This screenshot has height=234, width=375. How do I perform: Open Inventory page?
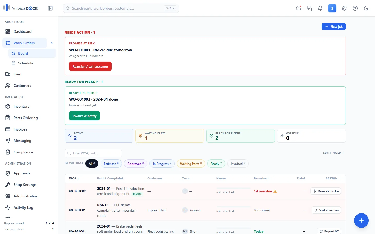(x=29, y=106)
